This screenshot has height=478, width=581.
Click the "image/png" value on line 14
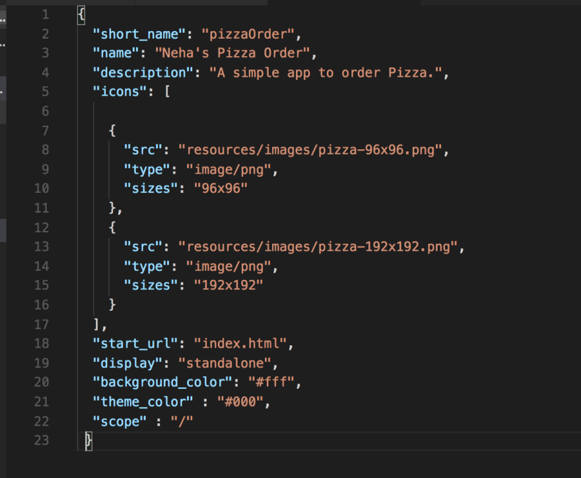228,267
